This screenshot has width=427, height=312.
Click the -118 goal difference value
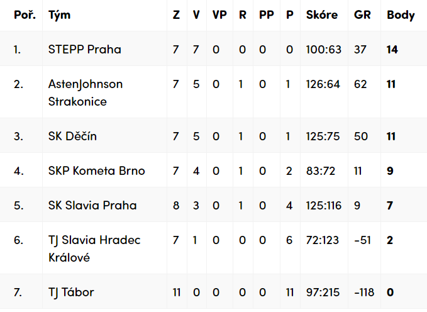[x=364, y=292]
